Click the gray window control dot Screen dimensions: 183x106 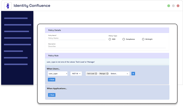pyautogui.click(x=173, y=6)
